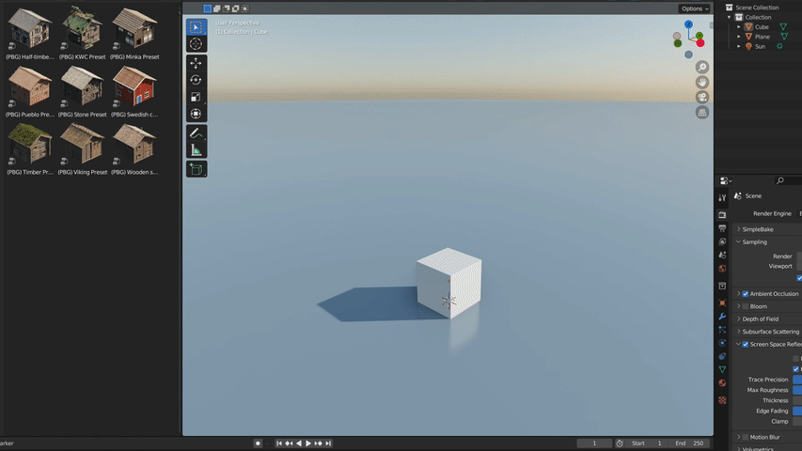Open the properties editor type dropdown
Screen dimensions: 802x451
click(x=726, y=180)
